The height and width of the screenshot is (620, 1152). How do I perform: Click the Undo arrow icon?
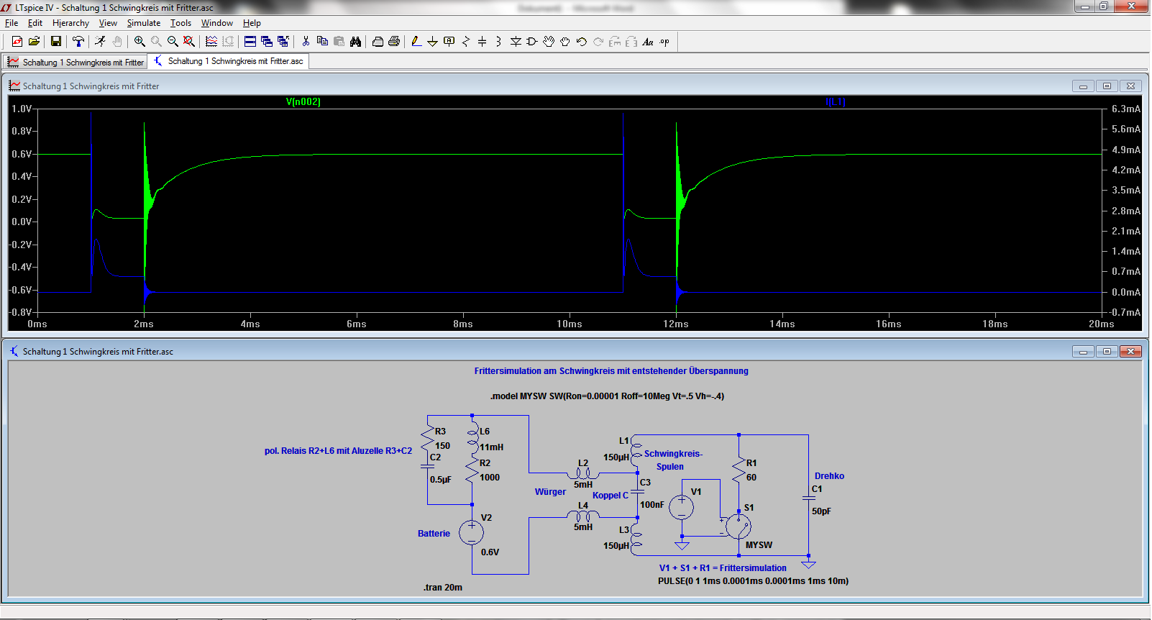[581, 42]
